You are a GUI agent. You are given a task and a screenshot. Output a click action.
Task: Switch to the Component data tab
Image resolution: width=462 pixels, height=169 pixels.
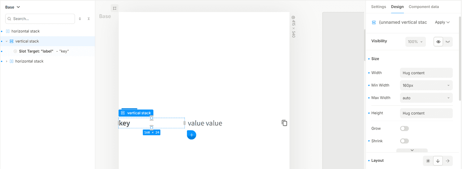click(424, 7)
